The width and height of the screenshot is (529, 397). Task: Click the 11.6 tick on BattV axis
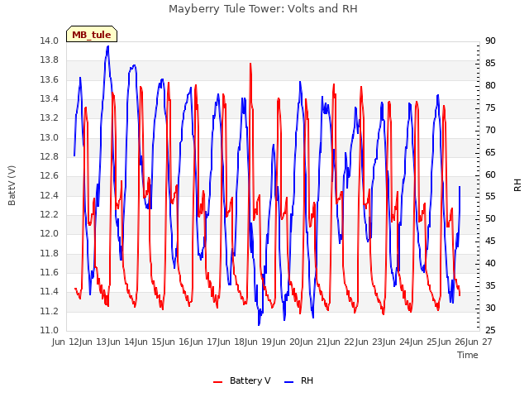[x=50, y=272]
